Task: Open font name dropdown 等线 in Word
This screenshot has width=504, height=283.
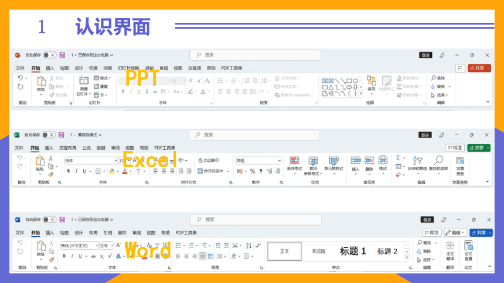Action: (x=79, y=246)
